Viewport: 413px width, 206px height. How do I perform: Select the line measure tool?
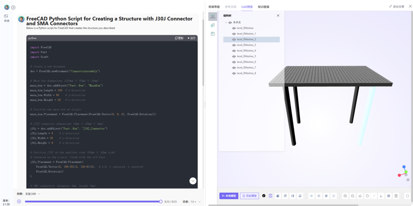(374, 196)
